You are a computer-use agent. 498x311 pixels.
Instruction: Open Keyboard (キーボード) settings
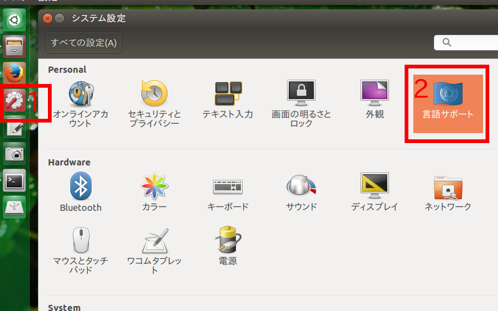(x=227, y=192)
